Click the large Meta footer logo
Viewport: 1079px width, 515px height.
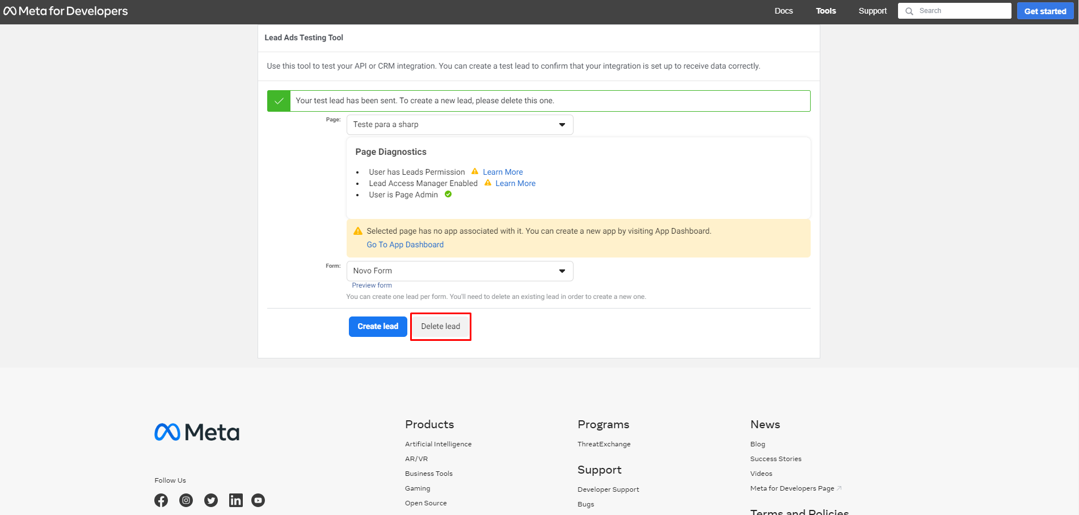coord(197,432)
